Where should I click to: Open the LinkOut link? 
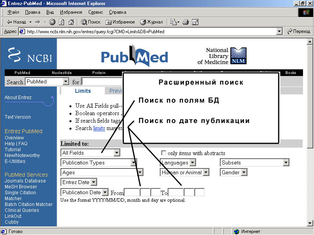pos(13,216)
